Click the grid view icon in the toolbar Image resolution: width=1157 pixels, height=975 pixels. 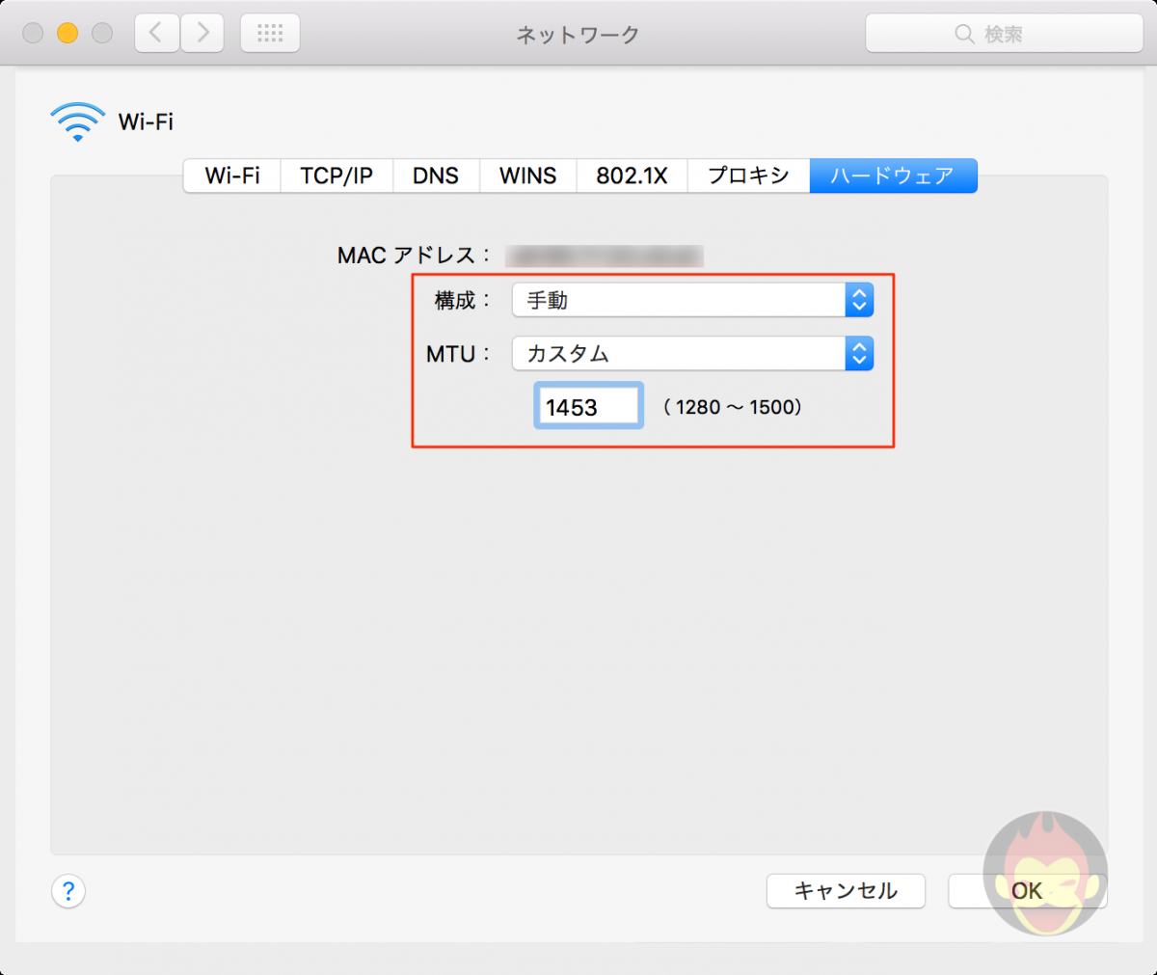pos(269,32)
